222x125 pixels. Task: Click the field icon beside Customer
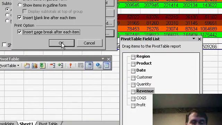(133, 78)
